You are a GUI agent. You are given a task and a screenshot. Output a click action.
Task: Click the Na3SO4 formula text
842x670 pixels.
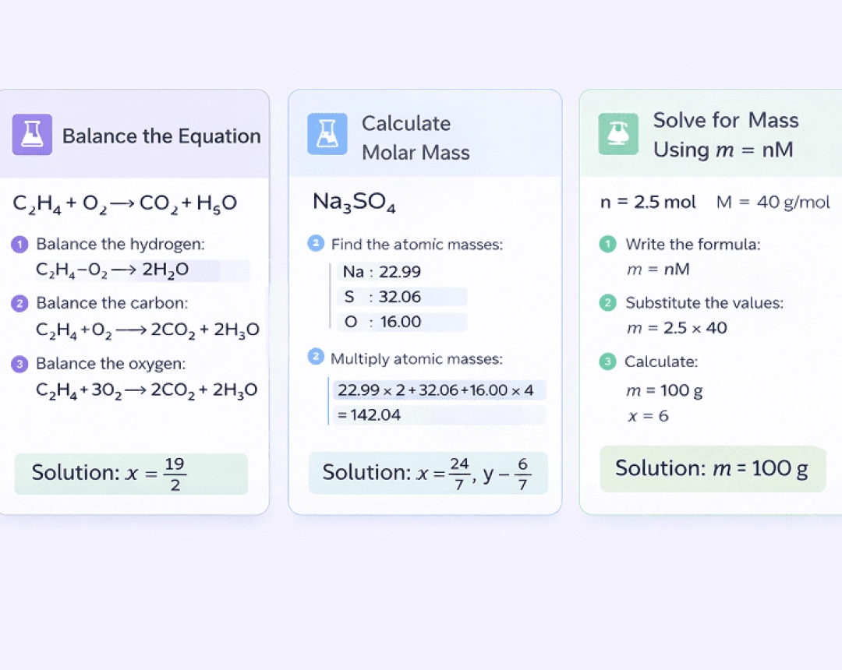[354, 203]
